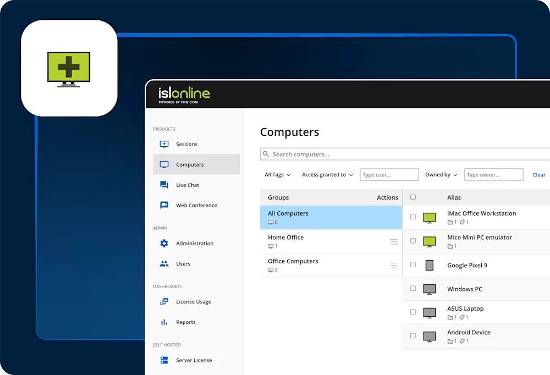Click the green monitor icon for Mico Mini PC emulator

pos(430,242)
